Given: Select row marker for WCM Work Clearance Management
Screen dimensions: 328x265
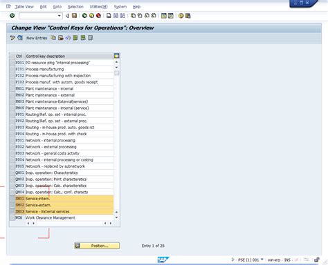Looking at the screenshot, I should point(12,217).
